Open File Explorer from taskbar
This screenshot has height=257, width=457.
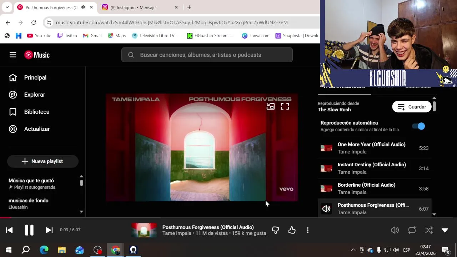click(62, 250)
